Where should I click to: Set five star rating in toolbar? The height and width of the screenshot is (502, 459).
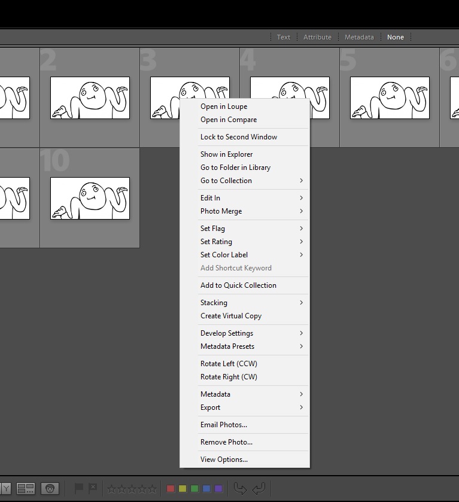[152, 489]
